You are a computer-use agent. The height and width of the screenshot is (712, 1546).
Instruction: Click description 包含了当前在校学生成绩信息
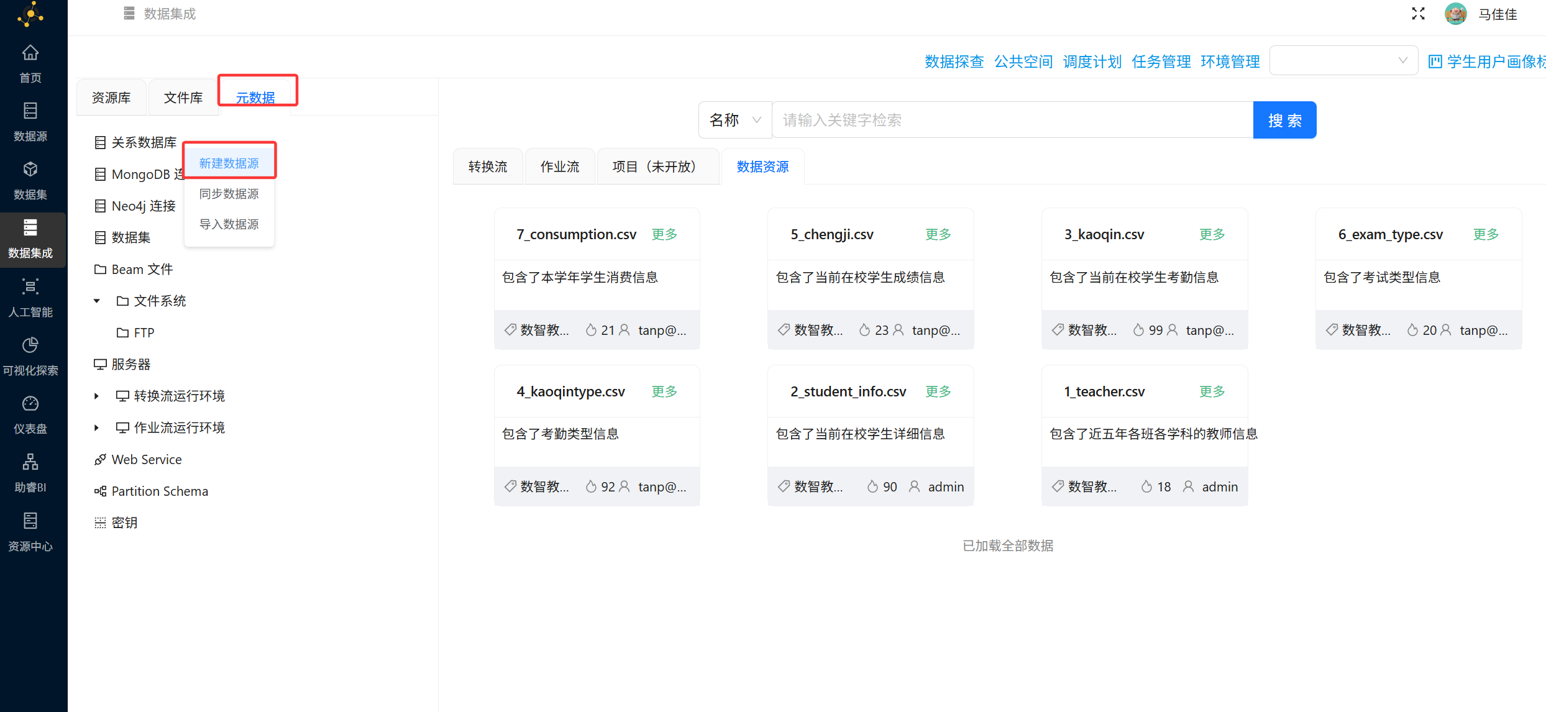pyautogui.click(x=861, y=277)
